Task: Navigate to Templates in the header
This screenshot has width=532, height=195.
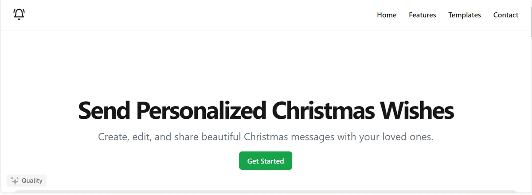Action: 464,15
